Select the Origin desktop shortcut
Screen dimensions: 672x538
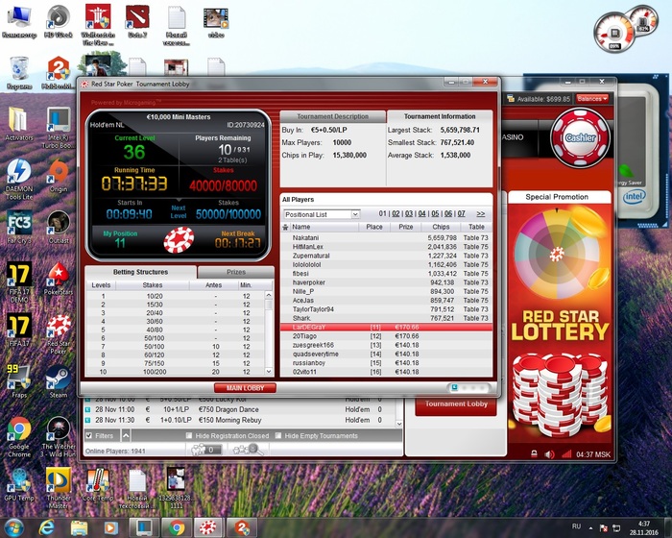[59, 176]
